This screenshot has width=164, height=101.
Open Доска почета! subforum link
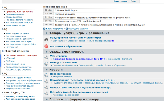[x=72, y=95]
